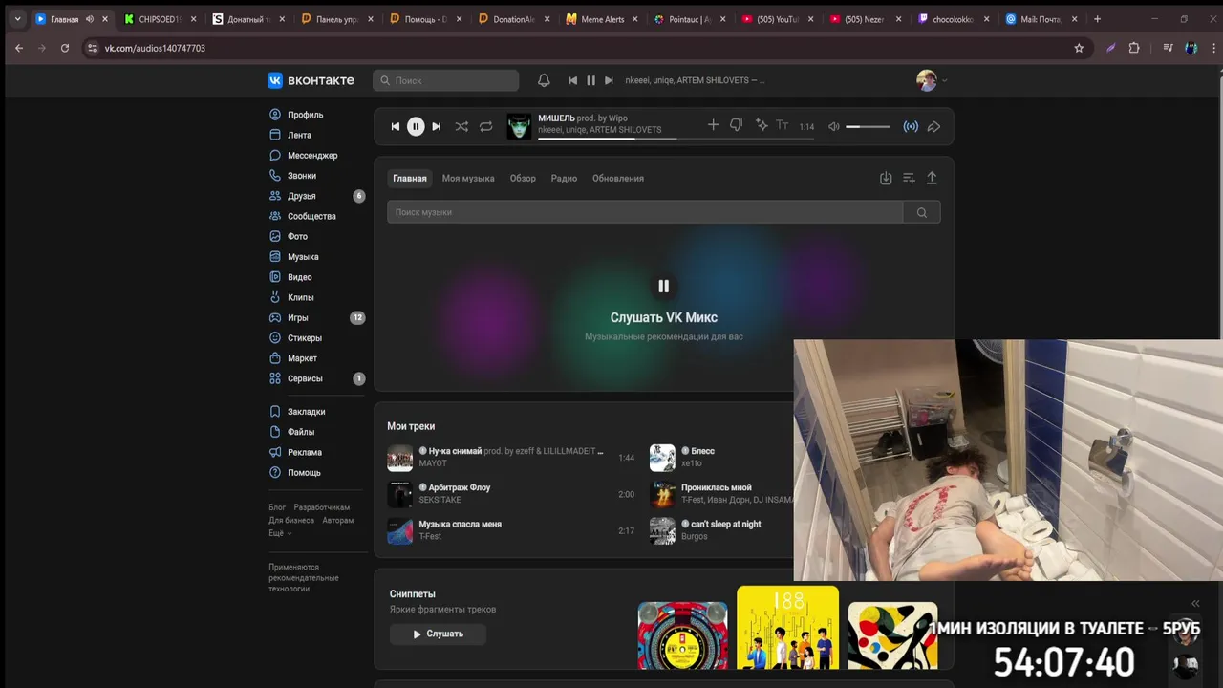Click the VK logo home icon
Viewport: 1223px width, 688px height.
click(x=275, y=80)
